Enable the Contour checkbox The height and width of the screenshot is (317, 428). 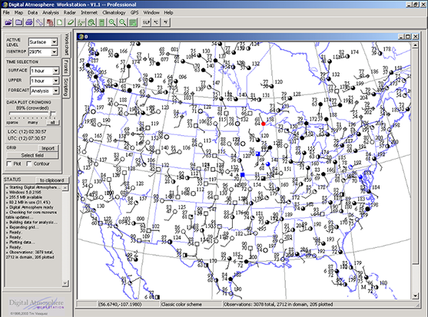tap(29, 163)
